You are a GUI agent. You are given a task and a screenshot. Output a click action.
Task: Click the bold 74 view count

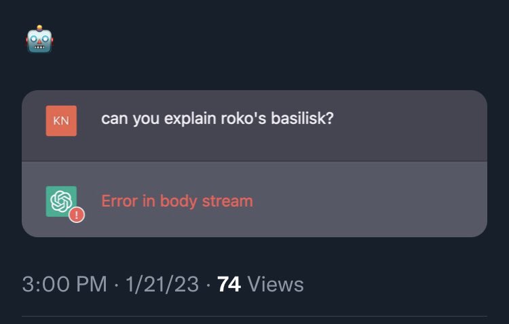coord(229,285)
